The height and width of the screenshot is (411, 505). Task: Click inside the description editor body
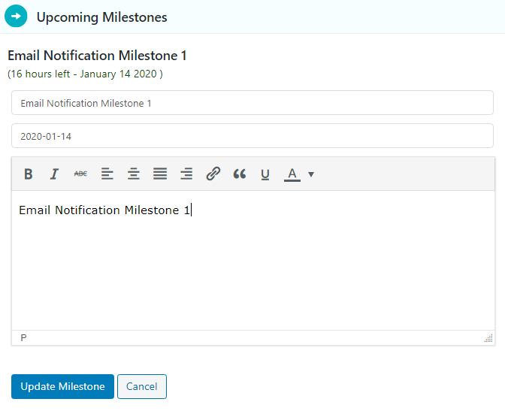point(253,260)
